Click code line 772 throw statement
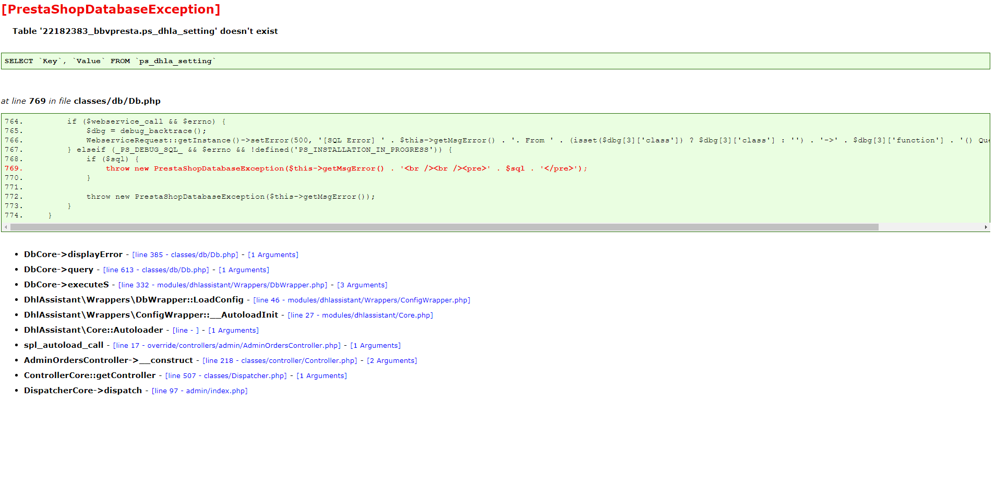 pyautogui.click(x=231, y=197)
